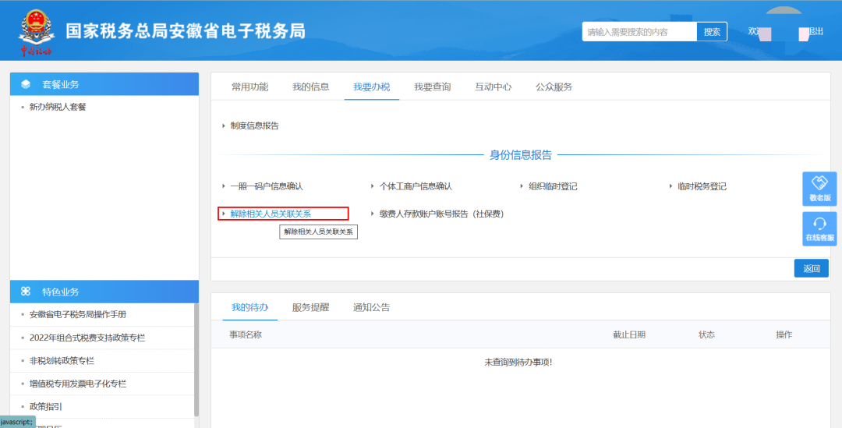The height and width of the screenshot is (428, 842).
Task: Open 解除相关人员关联关系 link
Action: point(270,214)
